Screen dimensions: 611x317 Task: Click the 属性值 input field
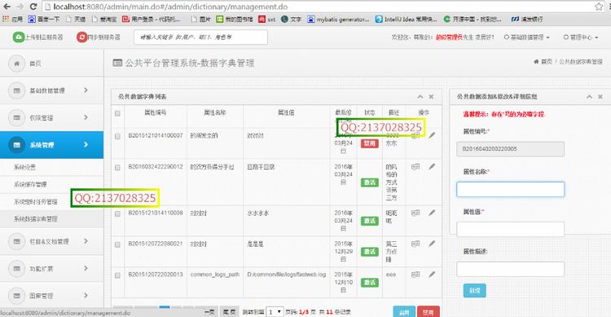click(x=510, y=229)
